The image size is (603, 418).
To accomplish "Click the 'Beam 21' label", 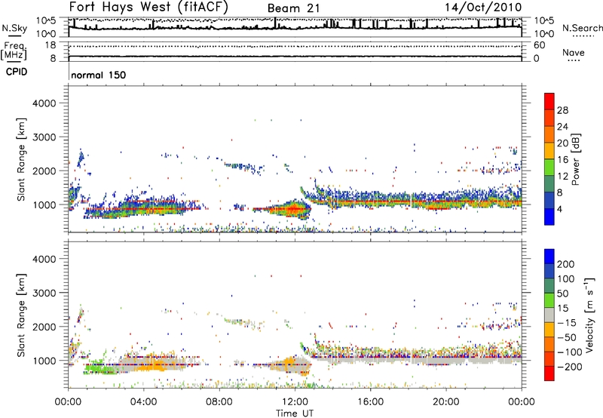I will click(293, 8).
